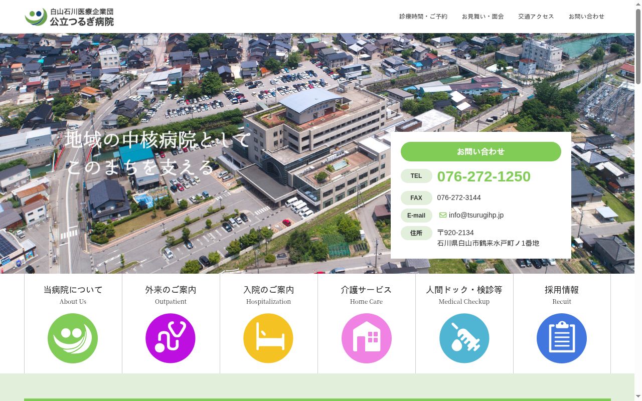Click the Outpatient English subtitle
The height and width of the screenshot is (401, 642).
click(171, 302)
